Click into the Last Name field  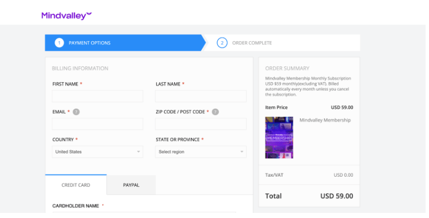point(201,96)
